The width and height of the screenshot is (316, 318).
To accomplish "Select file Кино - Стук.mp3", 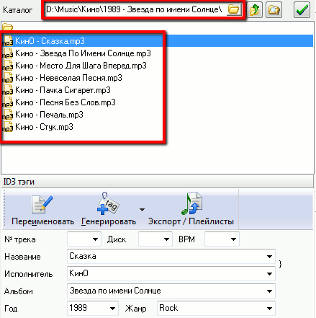I will coord(44,127).
